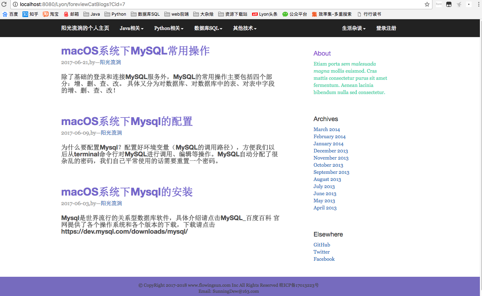The image size is (482, 296).
Task: Click author 阳光流淌 on the 2017-06-09 post
Action: (111, 133)
